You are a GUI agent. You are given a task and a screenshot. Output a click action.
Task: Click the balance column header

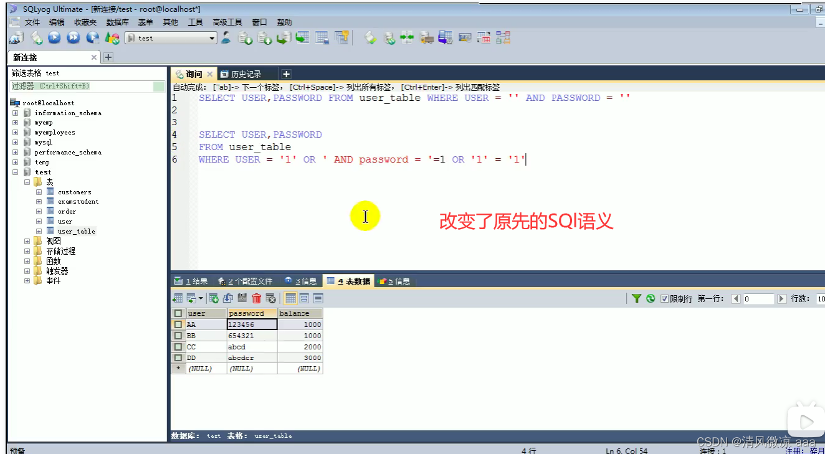tap(300, 313)
